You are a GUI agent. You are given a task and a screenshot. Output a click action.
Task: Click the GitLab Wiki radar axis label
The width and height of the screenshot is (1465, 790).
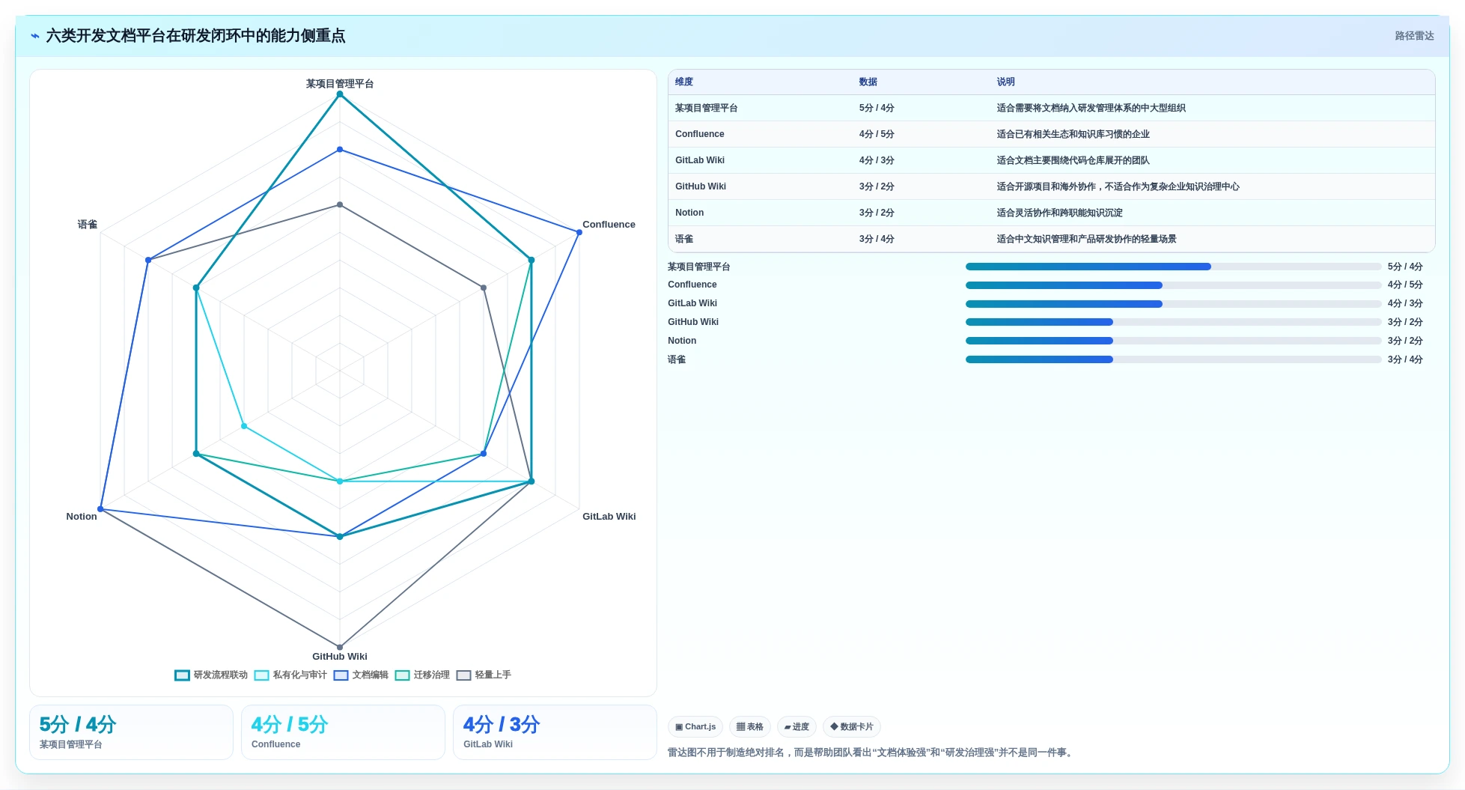click(x=609, y=517)
